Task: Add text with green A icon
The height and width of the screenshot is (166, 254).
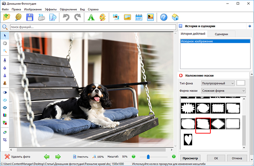Action: [x=91, y=17]
